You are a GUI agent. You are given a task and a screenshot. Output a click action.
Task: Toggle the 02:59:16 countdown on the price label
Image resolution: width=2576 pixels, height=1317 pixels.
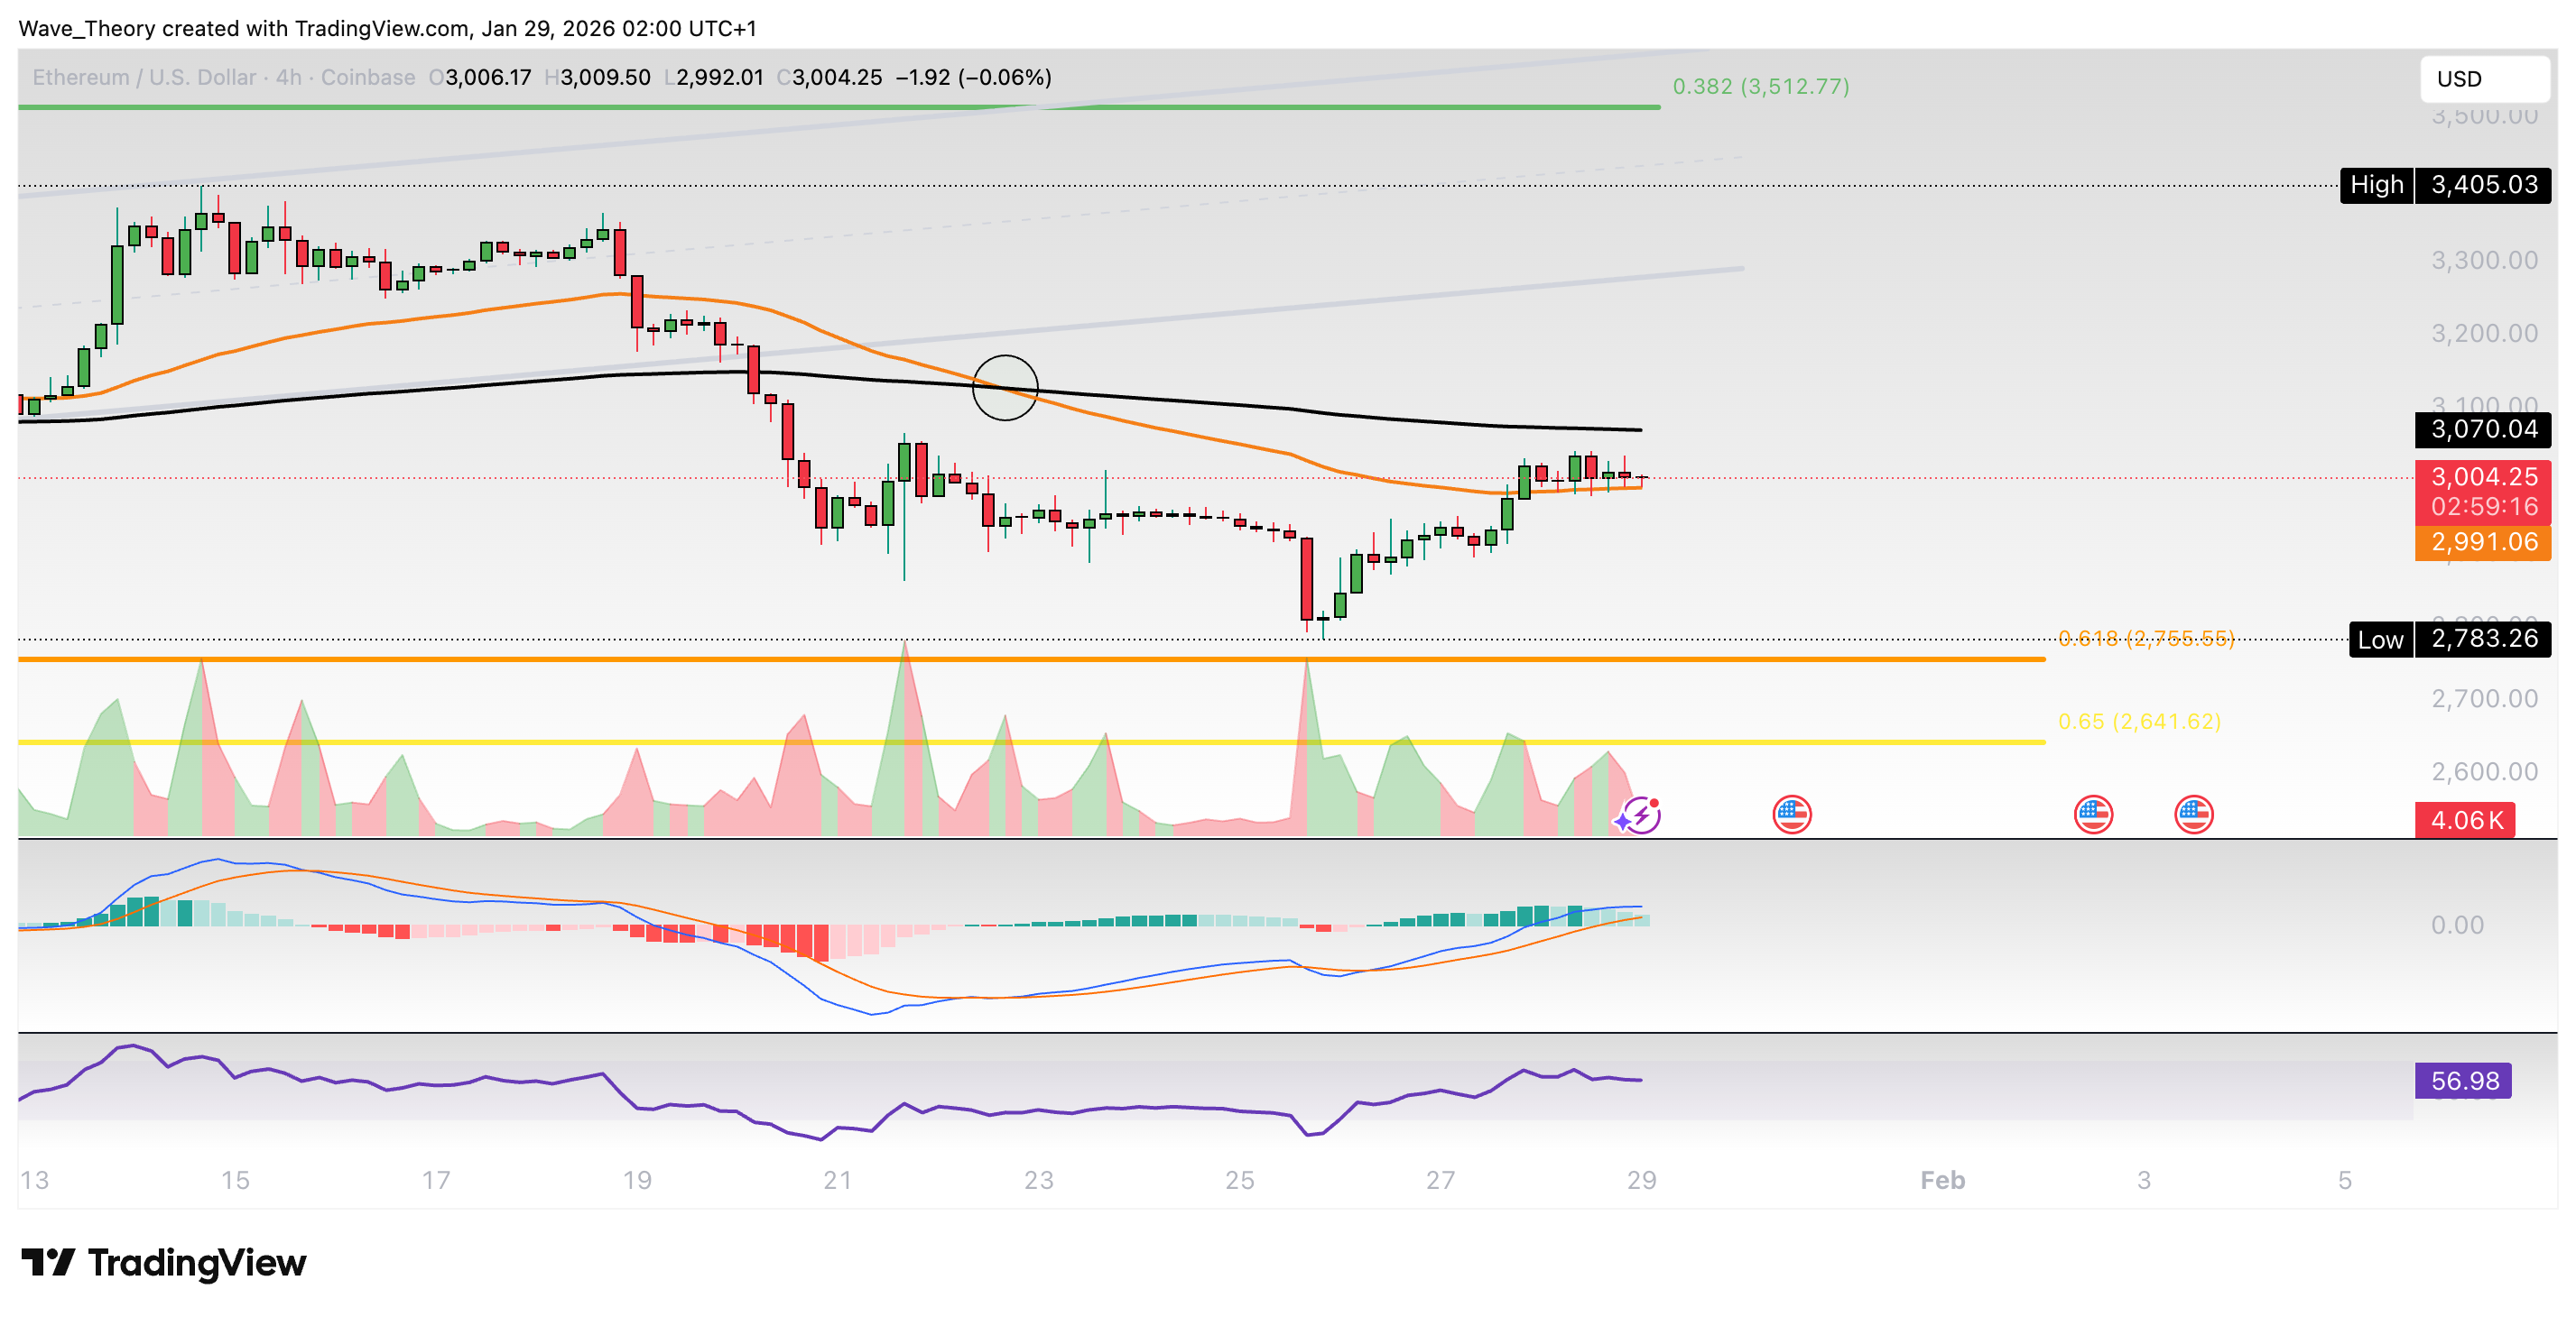tap(2483, 506)
